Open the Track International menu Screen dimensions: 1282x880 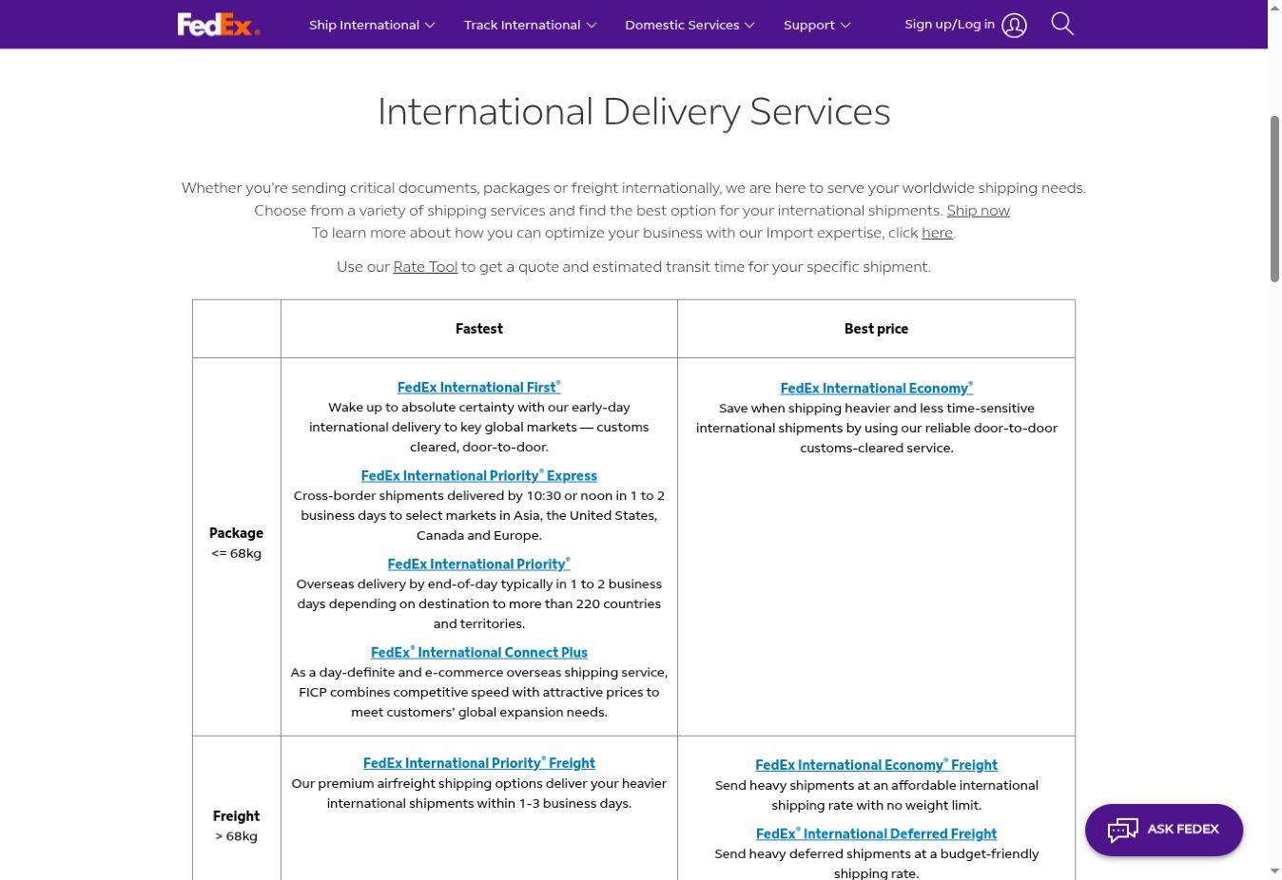point(531,25)
